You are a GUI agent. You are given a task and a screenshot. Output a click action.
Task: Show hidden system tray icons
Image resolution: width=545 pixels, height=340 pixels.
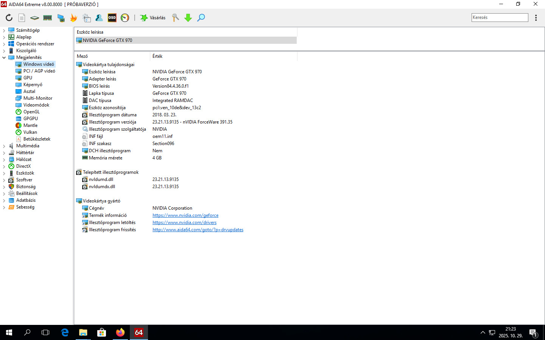coord(483,333)
